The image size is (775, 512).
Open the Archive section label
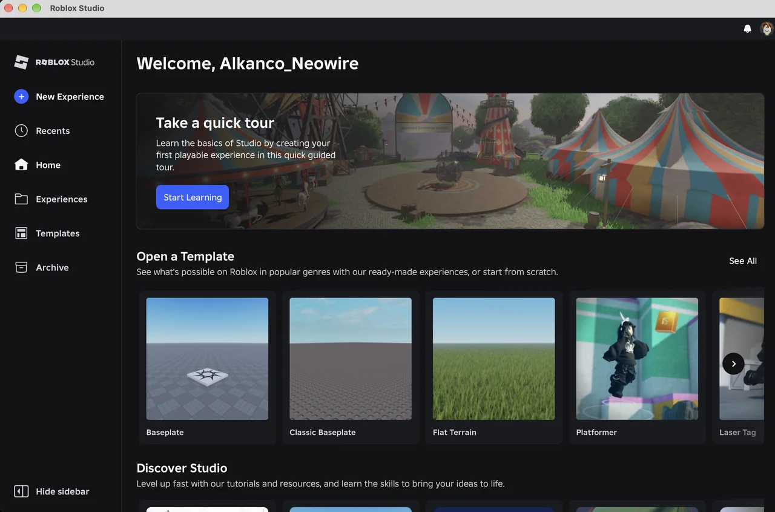coord(52,267)
